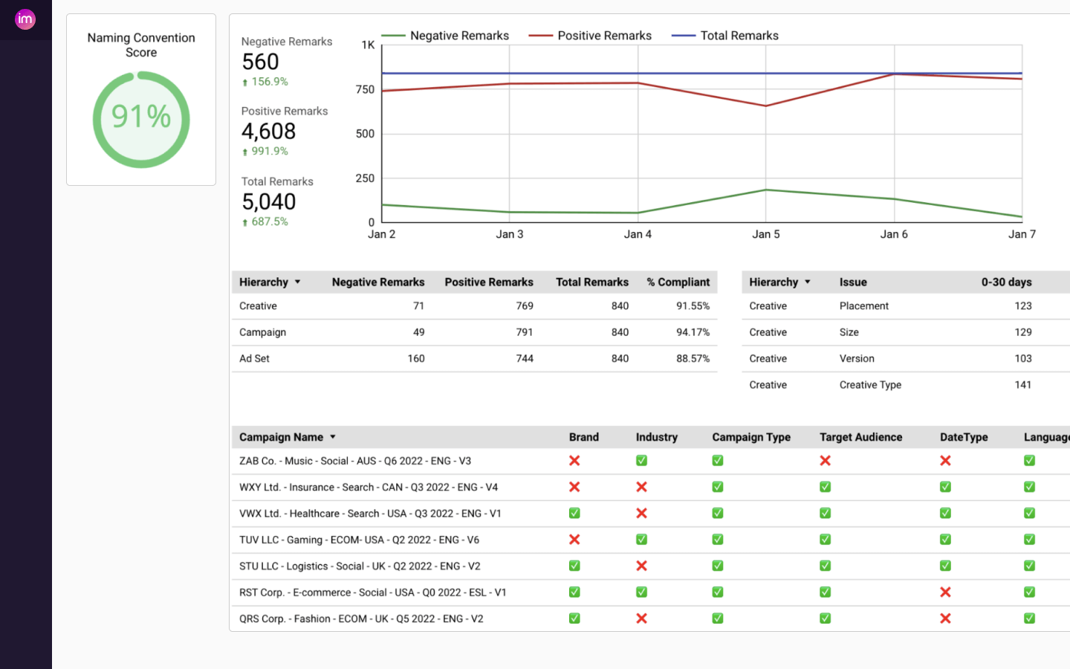The image size is (1070, 669).
Task: Toggle Campaign Type compliance for TUV LLC
Action: [x=717, y=540]
